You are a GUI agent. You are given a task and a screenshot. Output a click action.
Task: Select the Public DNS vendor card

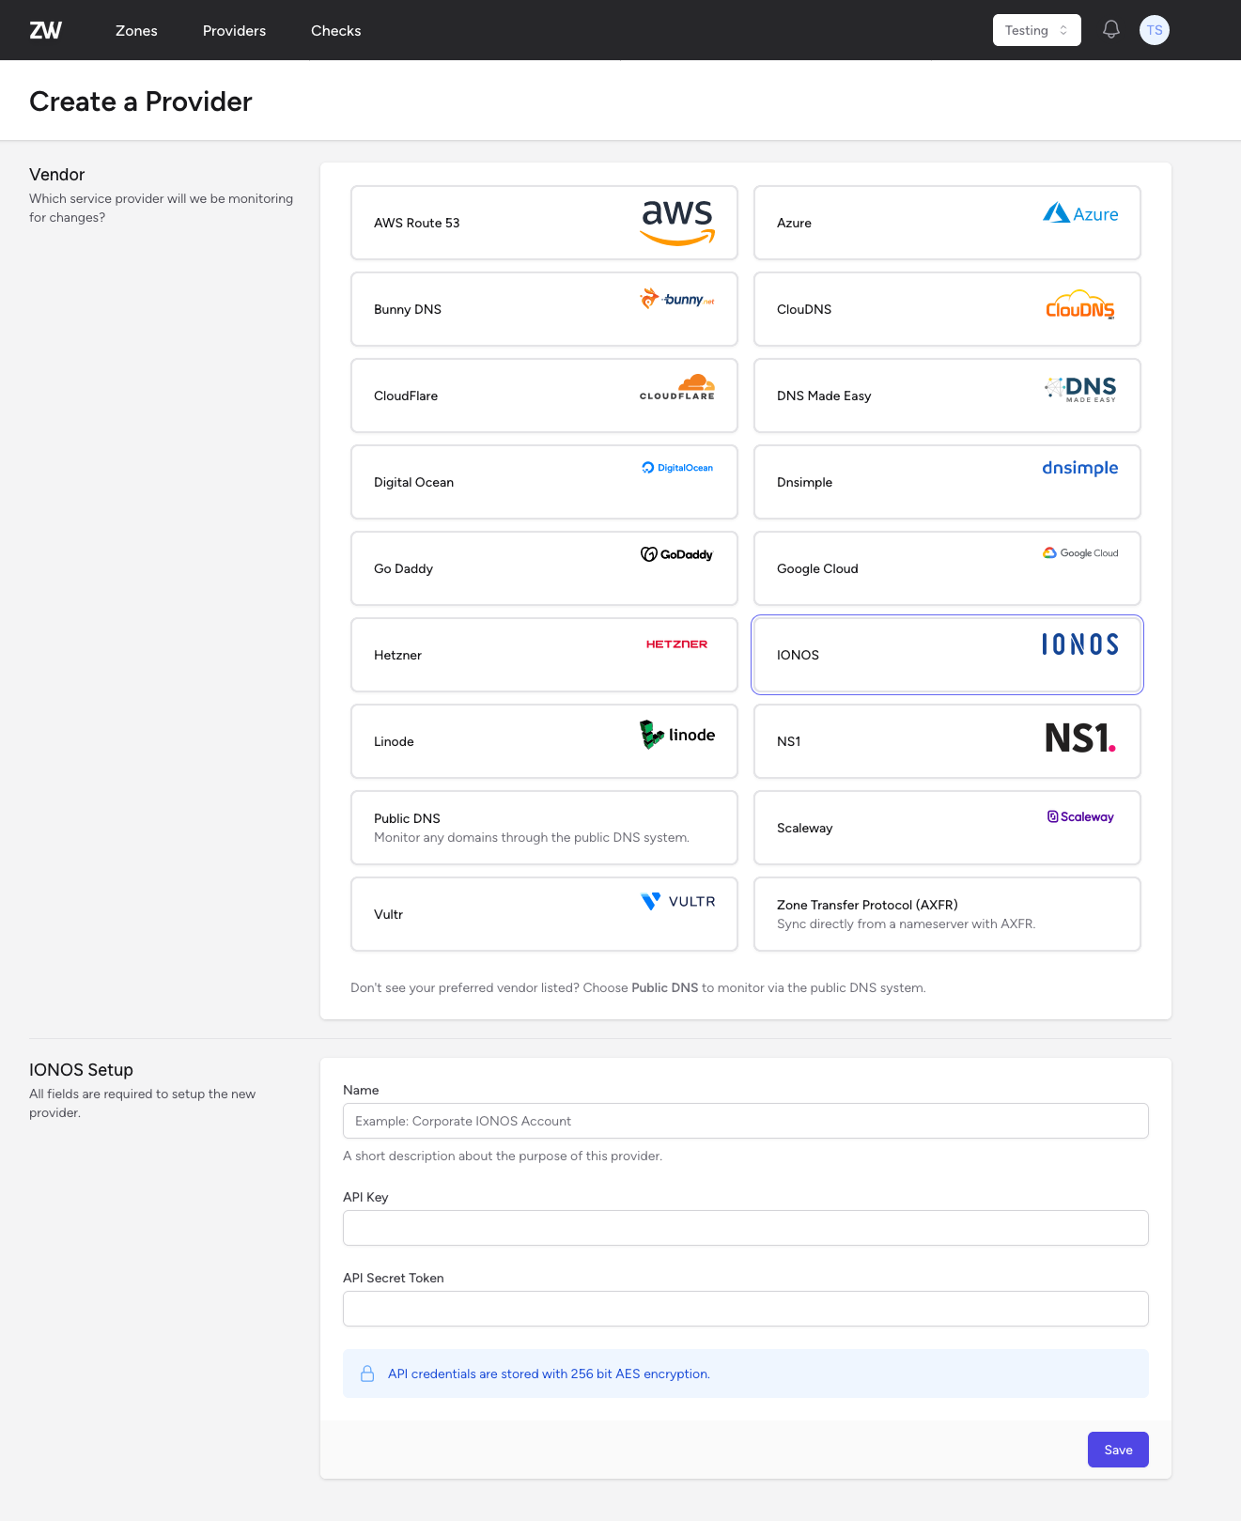544,828
